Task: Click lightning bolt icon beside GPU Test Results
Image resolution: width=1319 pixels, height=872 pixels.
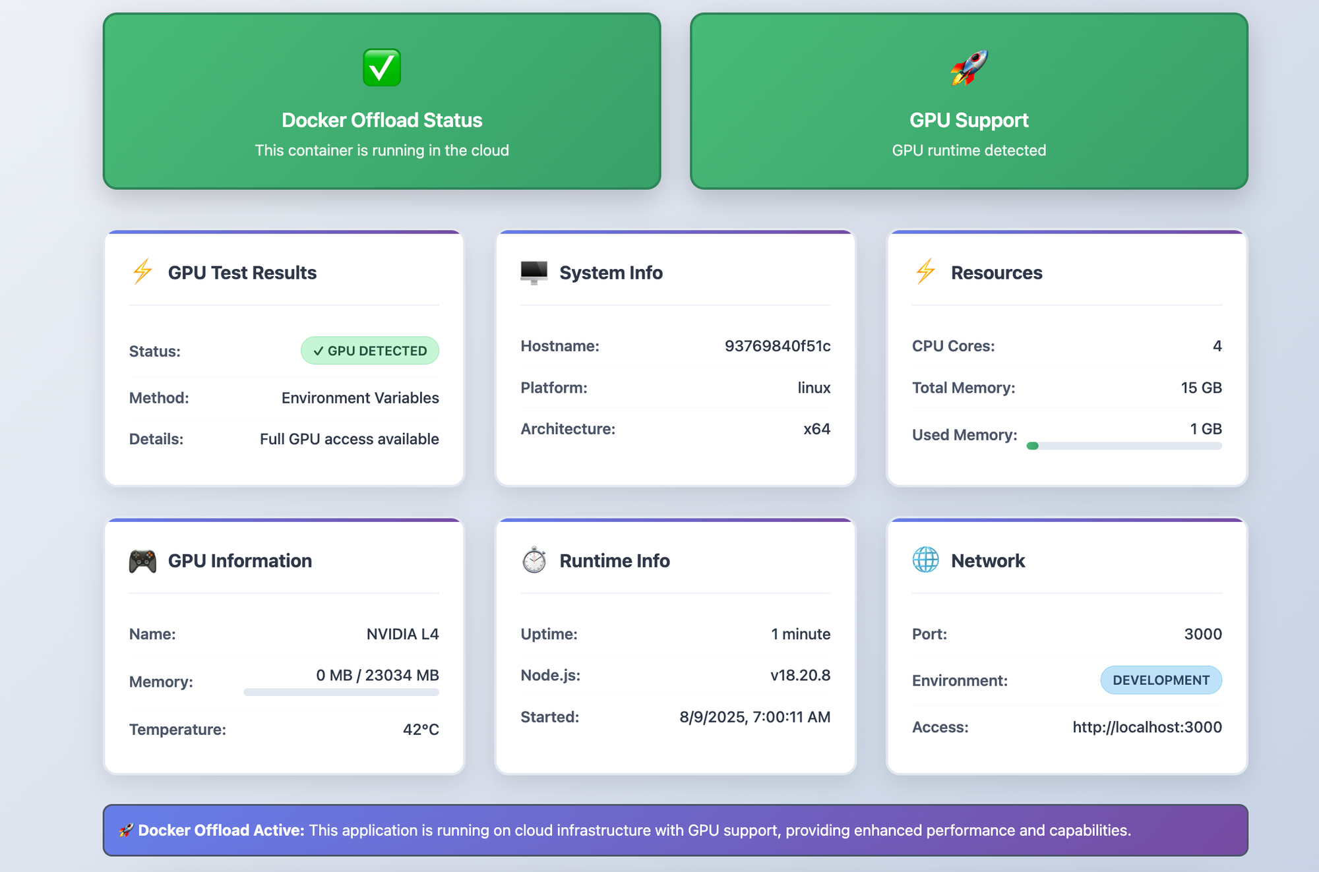Action: [142, 272]
